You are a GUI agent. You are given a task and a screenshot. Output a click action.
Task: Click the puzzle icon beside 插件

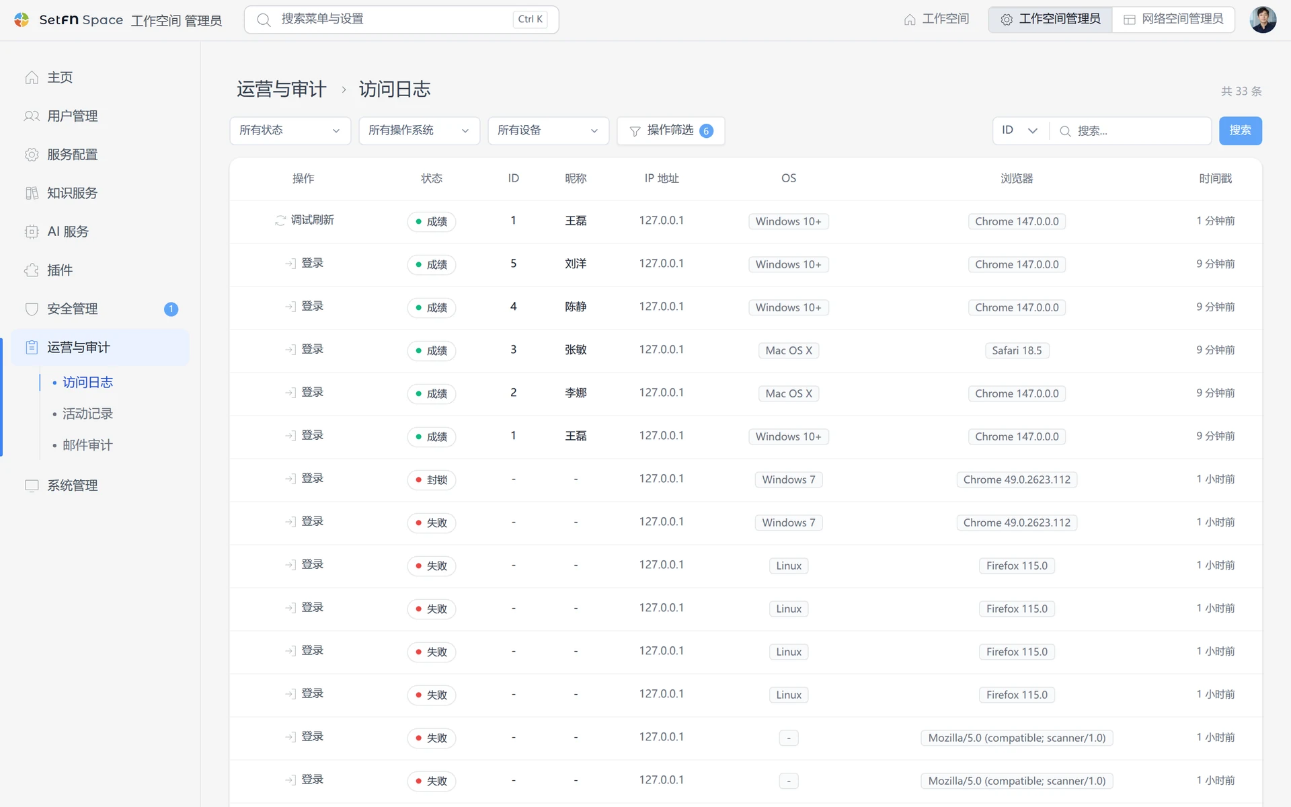(32, 270)
